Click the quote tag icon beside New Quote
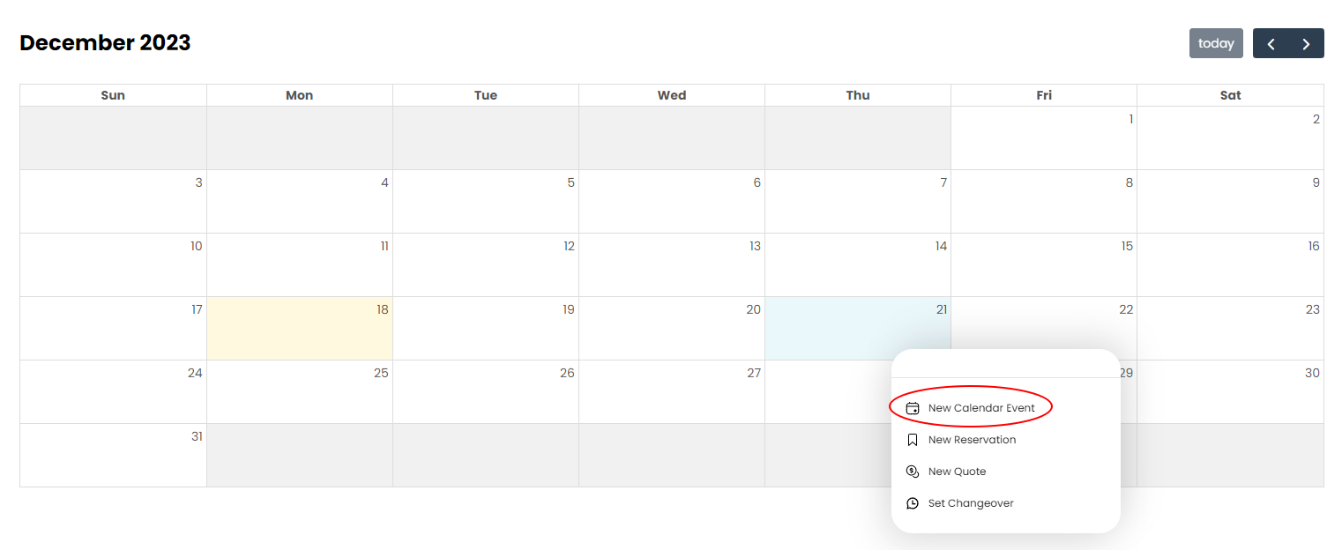 tap(913, 471)
